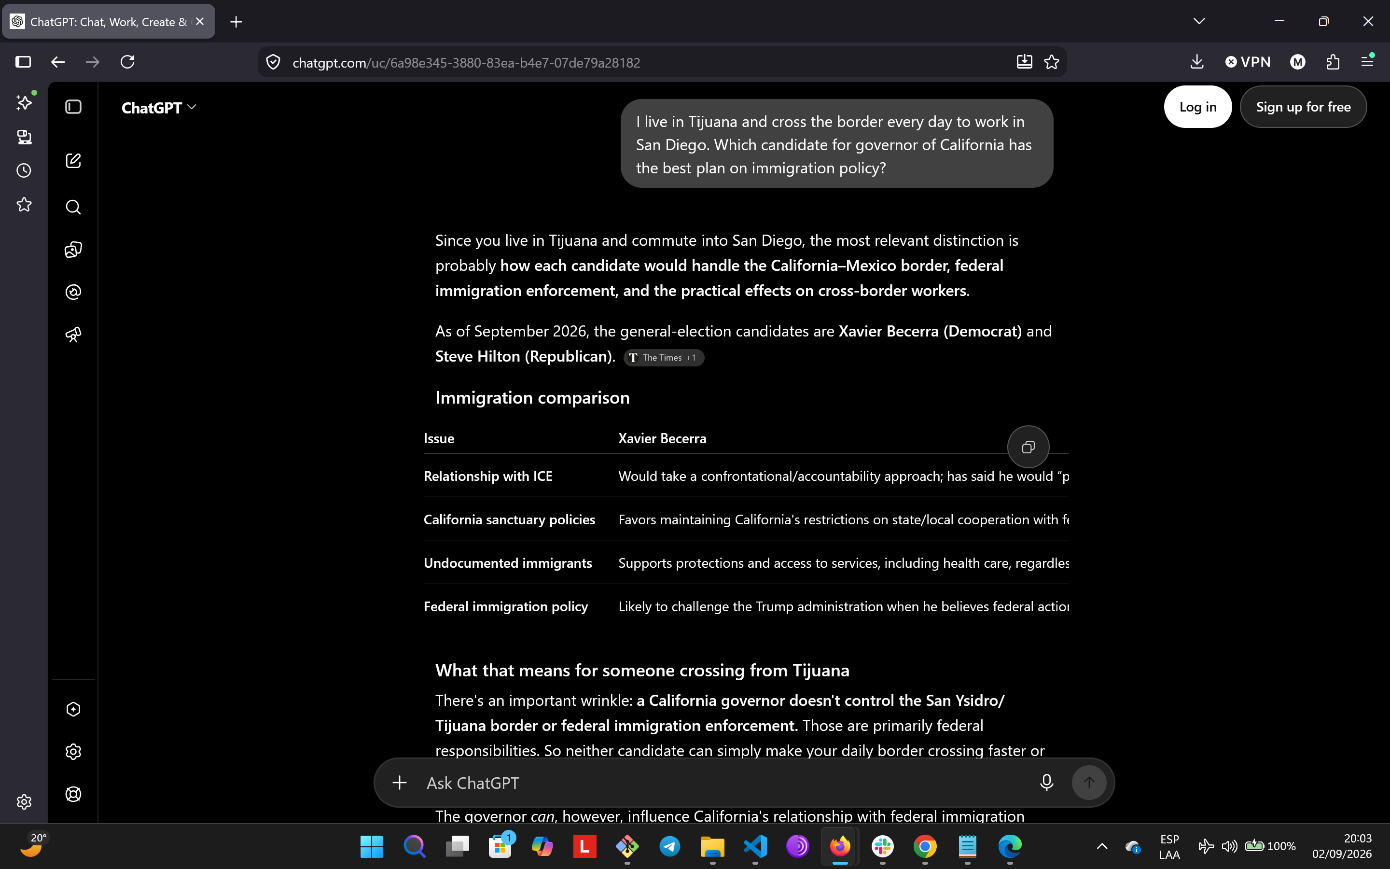Open synced tabs in the browser sidebar
This screenshot has width=1390, height=869.
24,137
